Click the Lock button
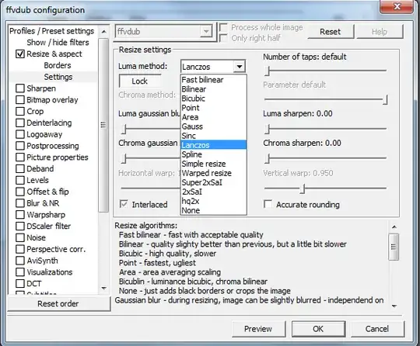Image resolution: width=420 pixels, height=346 pixels. pyautogui.click(x=140, y=81)
